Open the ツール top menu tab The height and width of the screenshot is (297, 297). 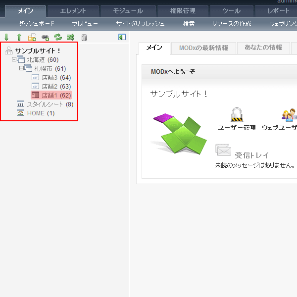point(231,11)
